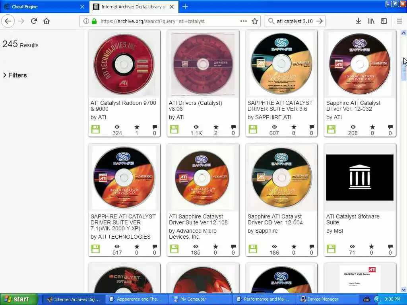The image size is (407, 305).
Task: Click the favorites star on Radeon 9700 card
Action: [x=137, y=127]
